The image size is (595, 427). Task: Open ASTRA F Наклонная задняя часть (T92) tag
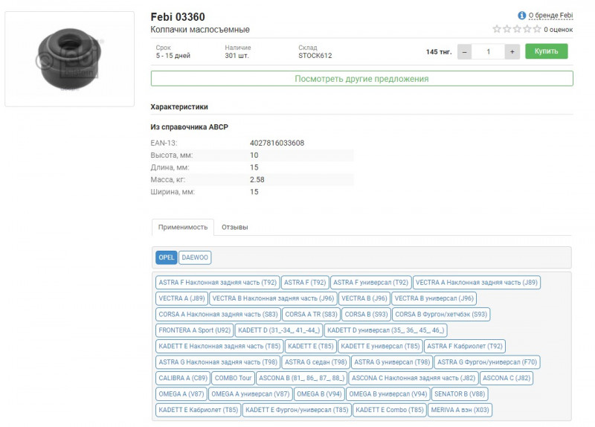click(217, 283)
